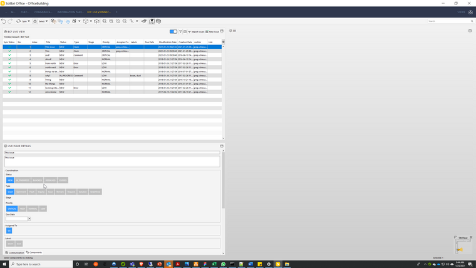Click the first magnifier zoom icon
Image resolution: width=476 pixels, height=268 pixels.
click(105, 21)
